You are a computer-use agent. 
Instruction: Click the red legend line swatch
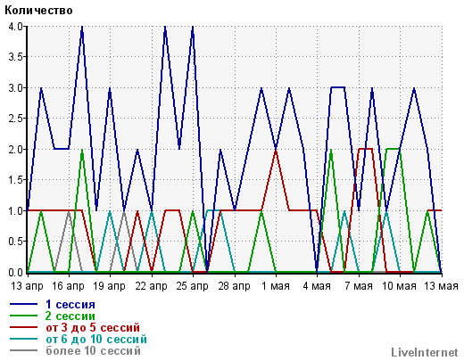click(23, 327)
